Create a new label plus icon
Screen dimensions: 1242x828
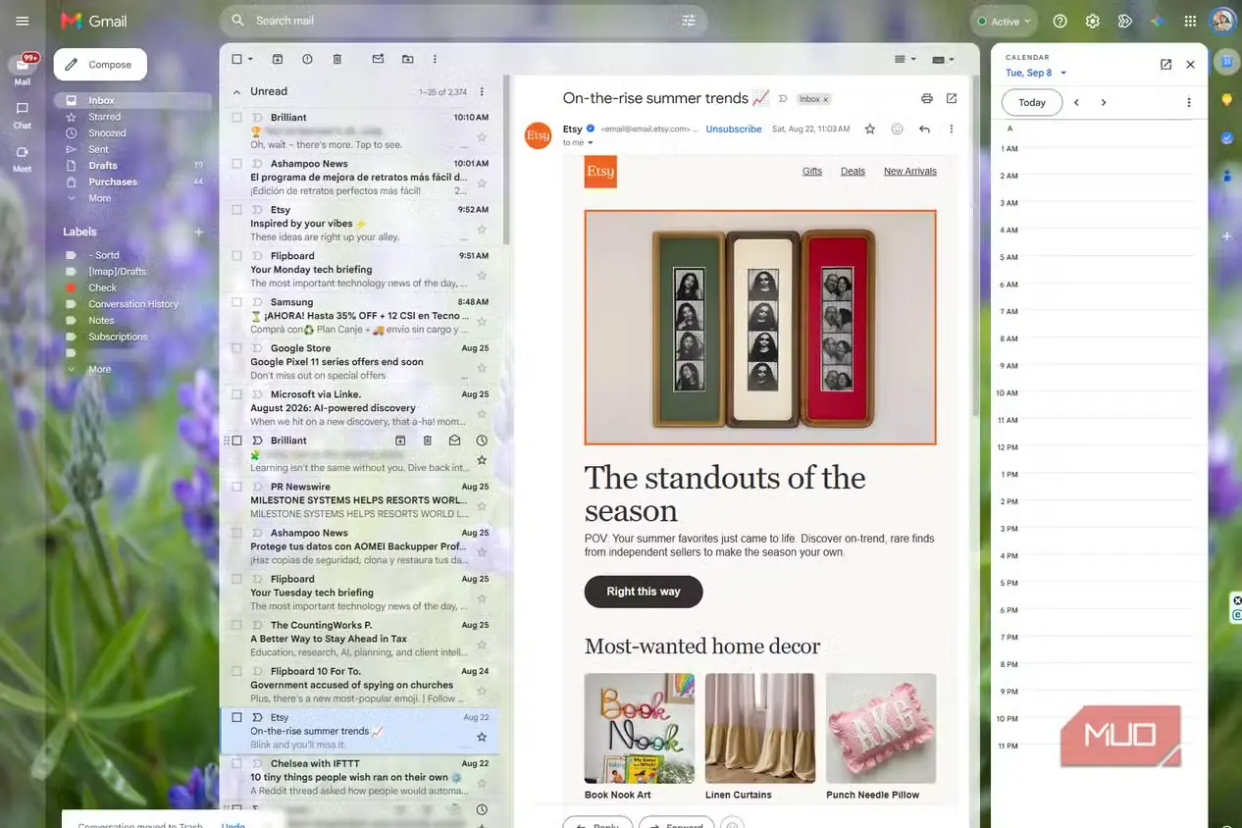coord(199,233)
